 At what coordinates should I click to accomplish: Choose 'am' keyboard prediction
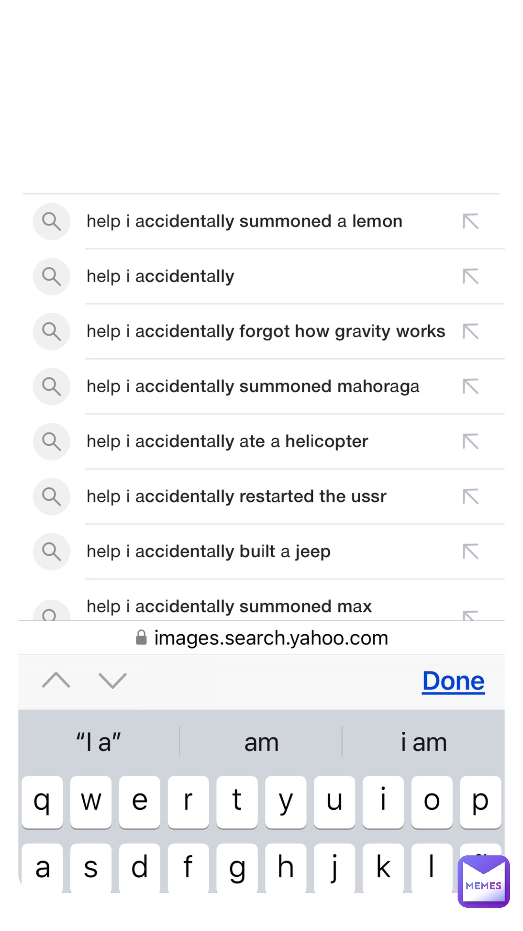[x=261, y=742]
